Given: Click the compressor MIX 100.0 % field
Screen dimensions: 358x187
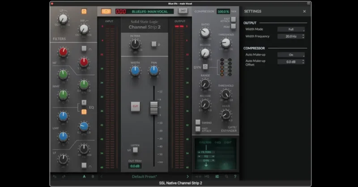Looking at the screenshot, I should click(223, 12).
